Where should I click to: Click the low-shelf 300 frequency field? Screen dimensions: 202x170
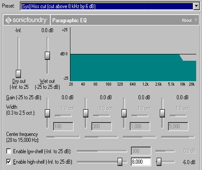[x=141, y=151]
